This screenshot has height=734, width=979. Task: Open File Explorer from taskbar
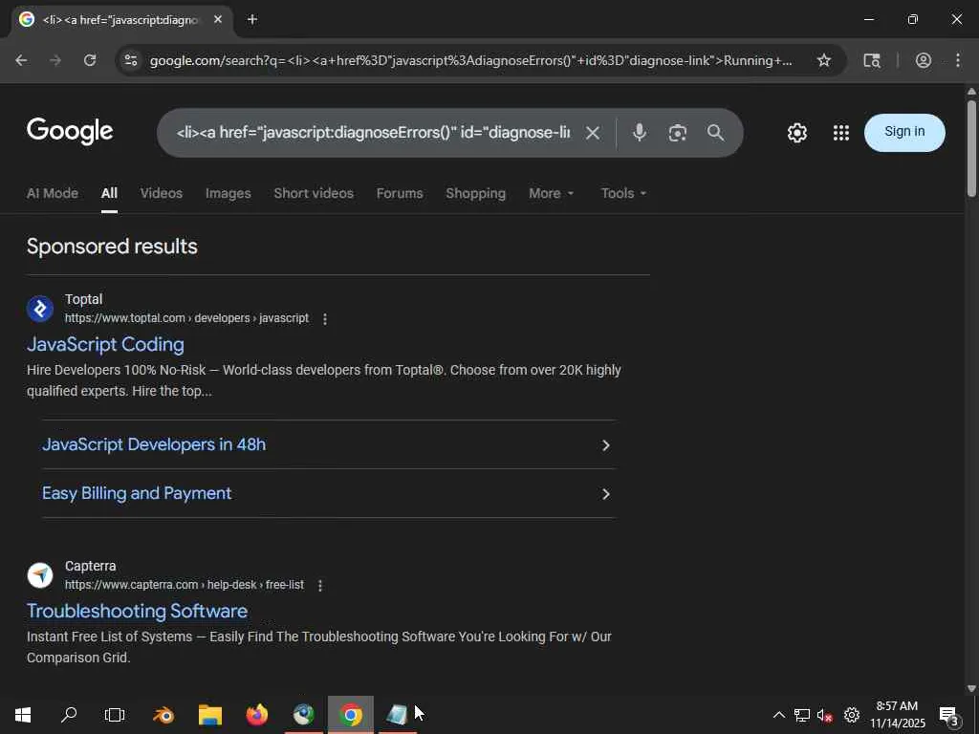tap(210, 715)
